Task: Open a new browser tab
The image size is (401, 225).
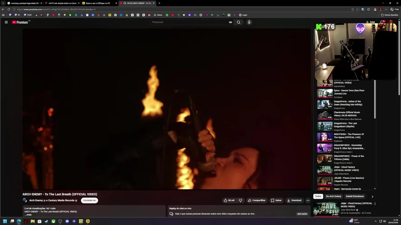Action: 159,3
